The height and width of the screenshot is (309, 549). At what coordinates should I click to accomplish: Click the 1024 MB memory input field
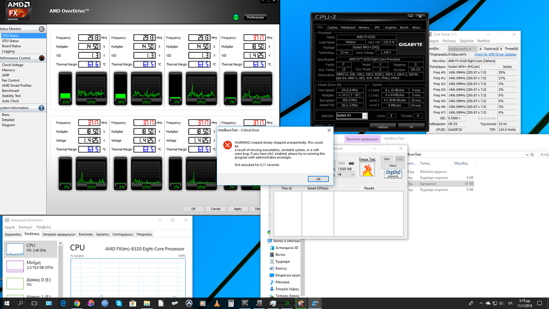(x=342, y=163)
